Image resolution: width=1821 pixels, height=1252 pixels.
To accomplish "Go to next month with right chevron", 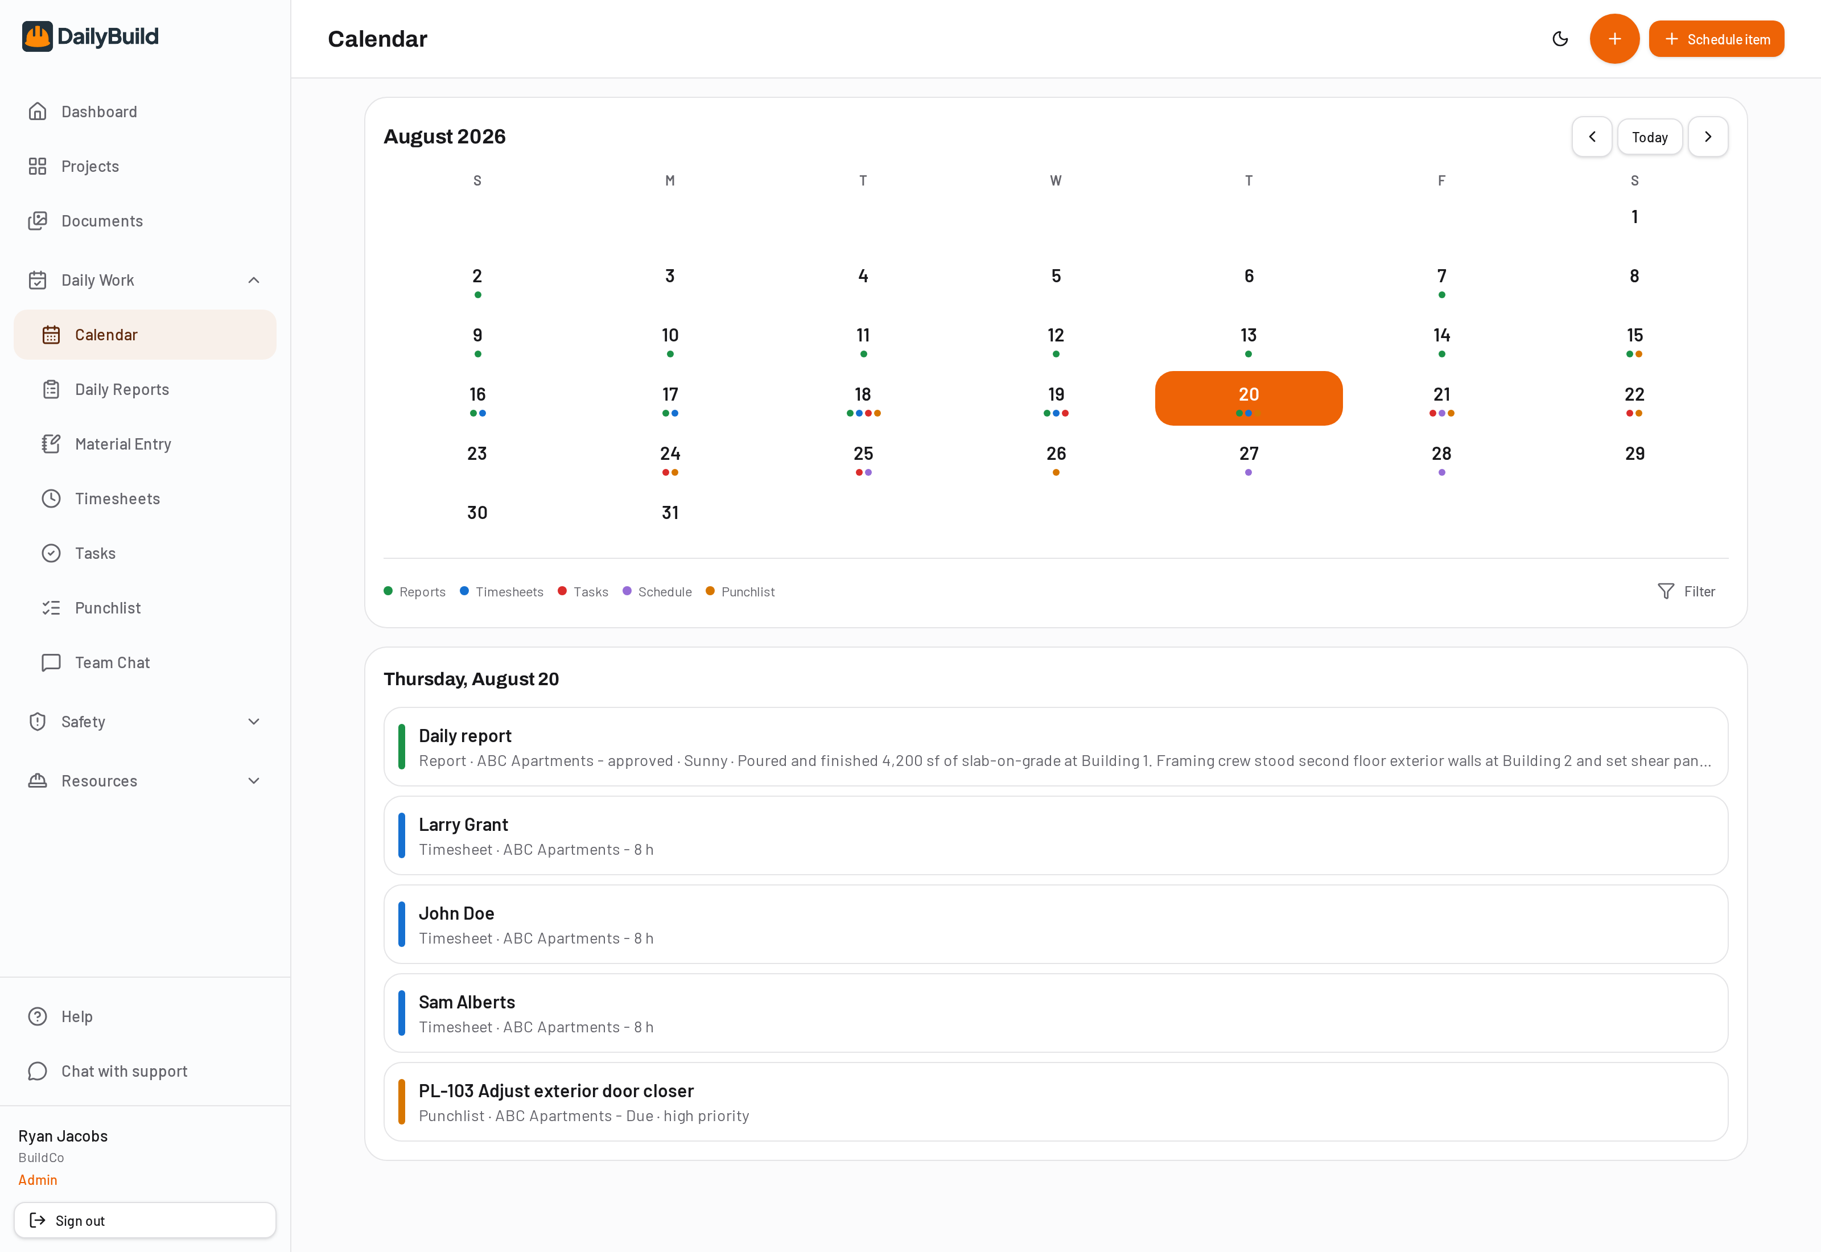I will tap(1707, 137).
